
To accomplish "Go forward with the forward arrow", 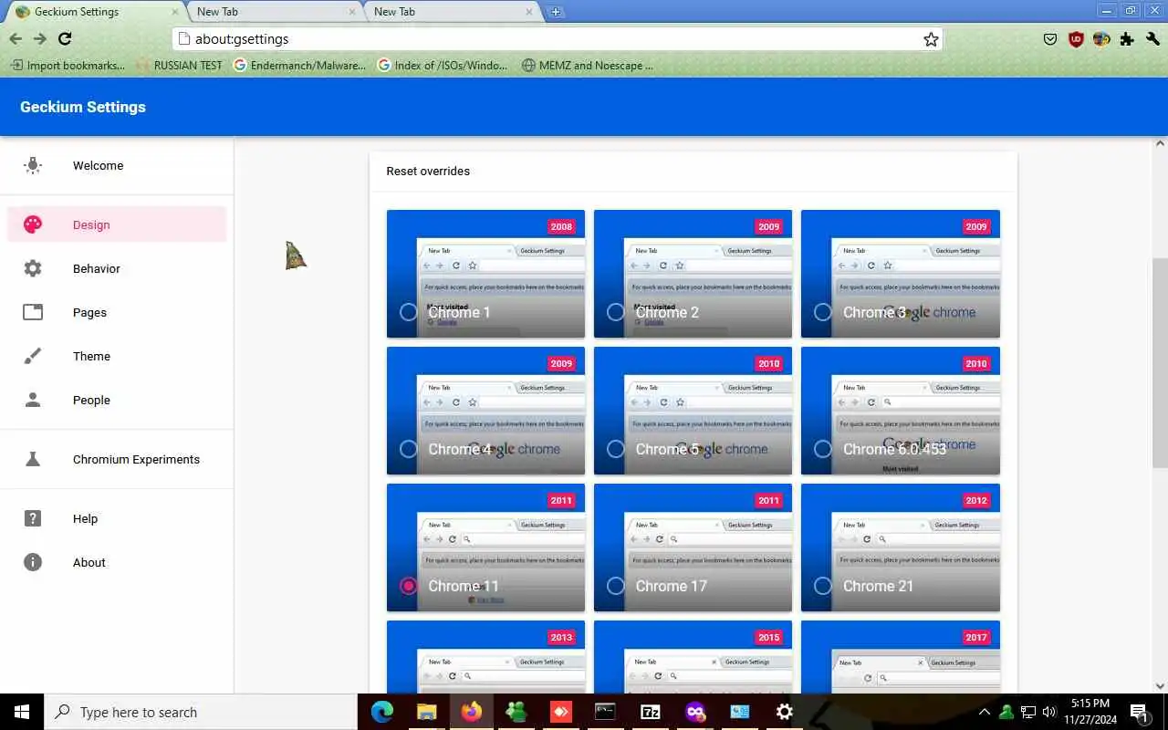I will (39, 38).
